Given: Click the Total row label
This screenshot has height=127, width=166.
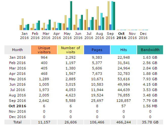Looking at the screenshot, I should pyautogui.click(x=17, y=122).
